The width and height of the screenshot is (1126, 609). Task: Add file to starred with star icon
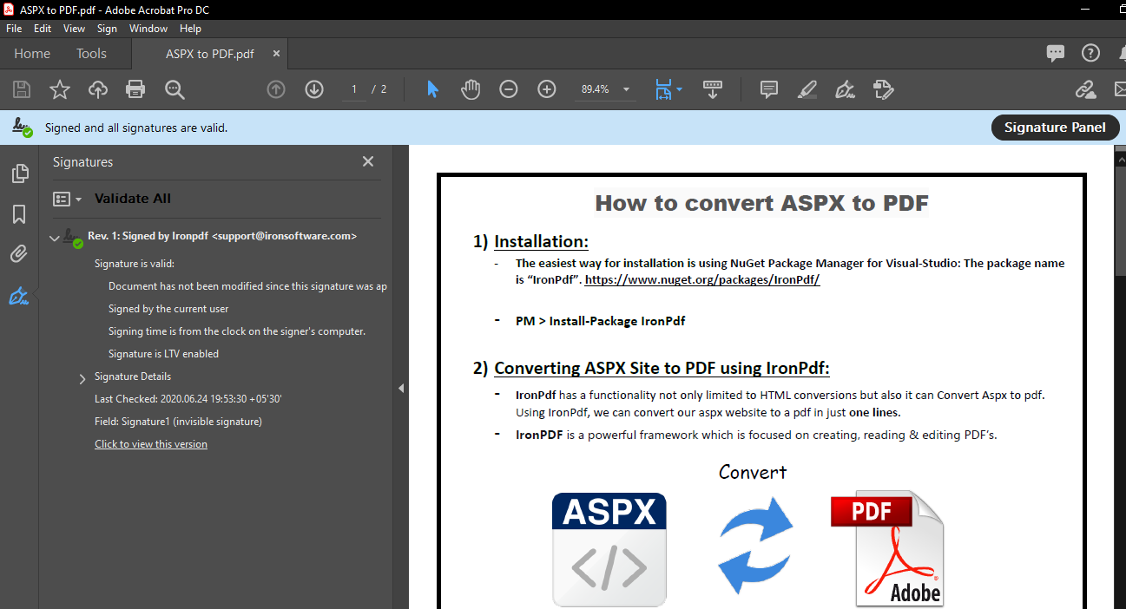click(x=60, y=89)
